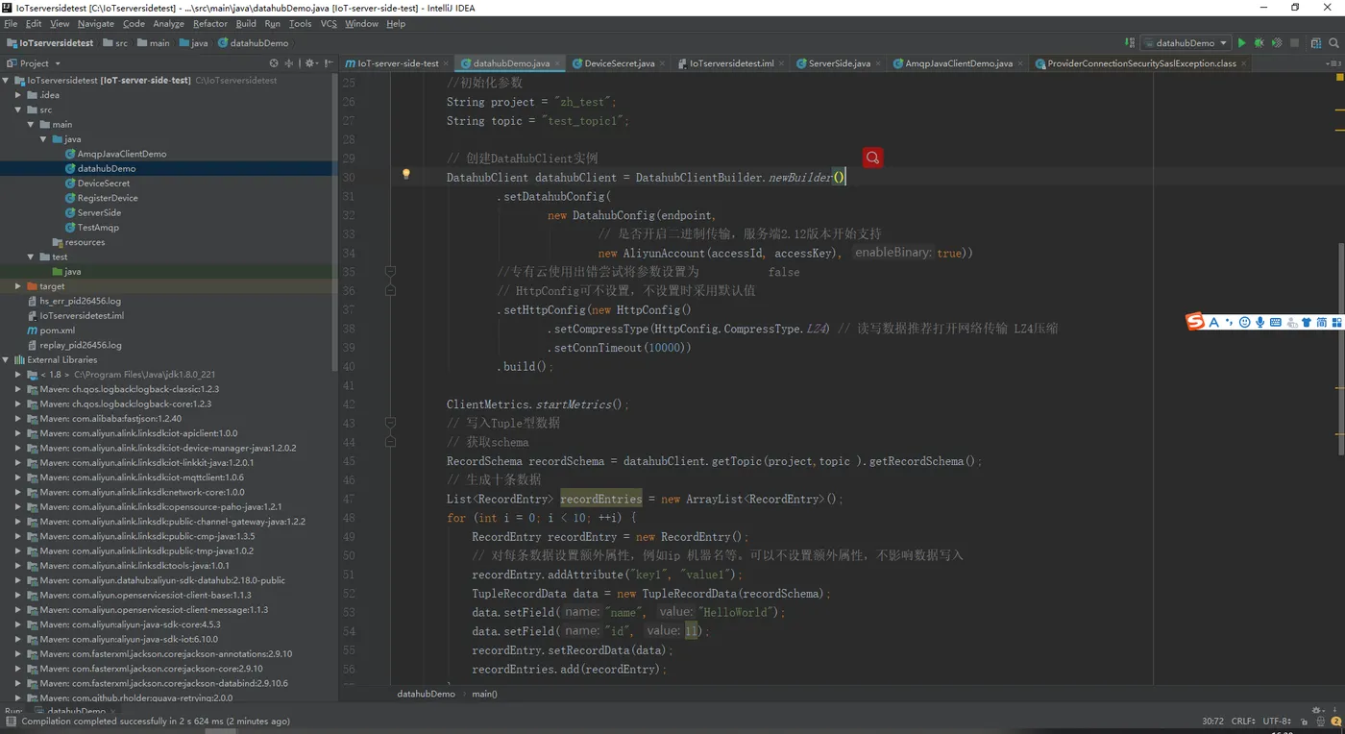1345x734 pixels.
Task: Open the Sogou input method logo
Action: click(1195, 322)
